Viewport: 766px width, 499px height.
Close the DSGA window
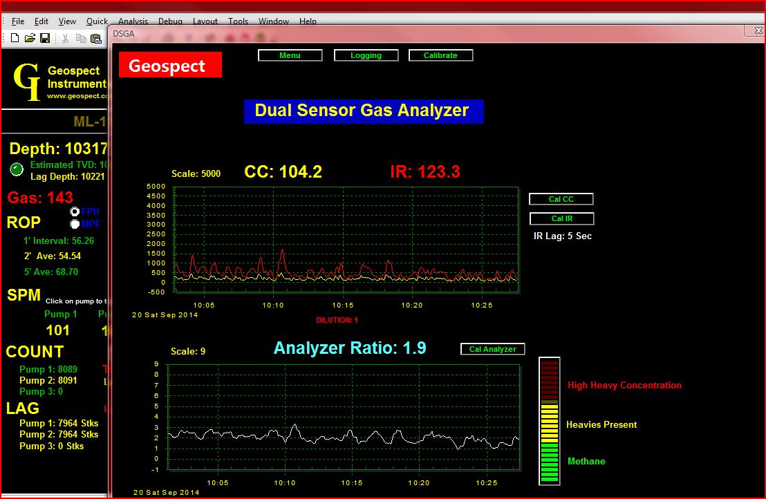coord(757,30)
